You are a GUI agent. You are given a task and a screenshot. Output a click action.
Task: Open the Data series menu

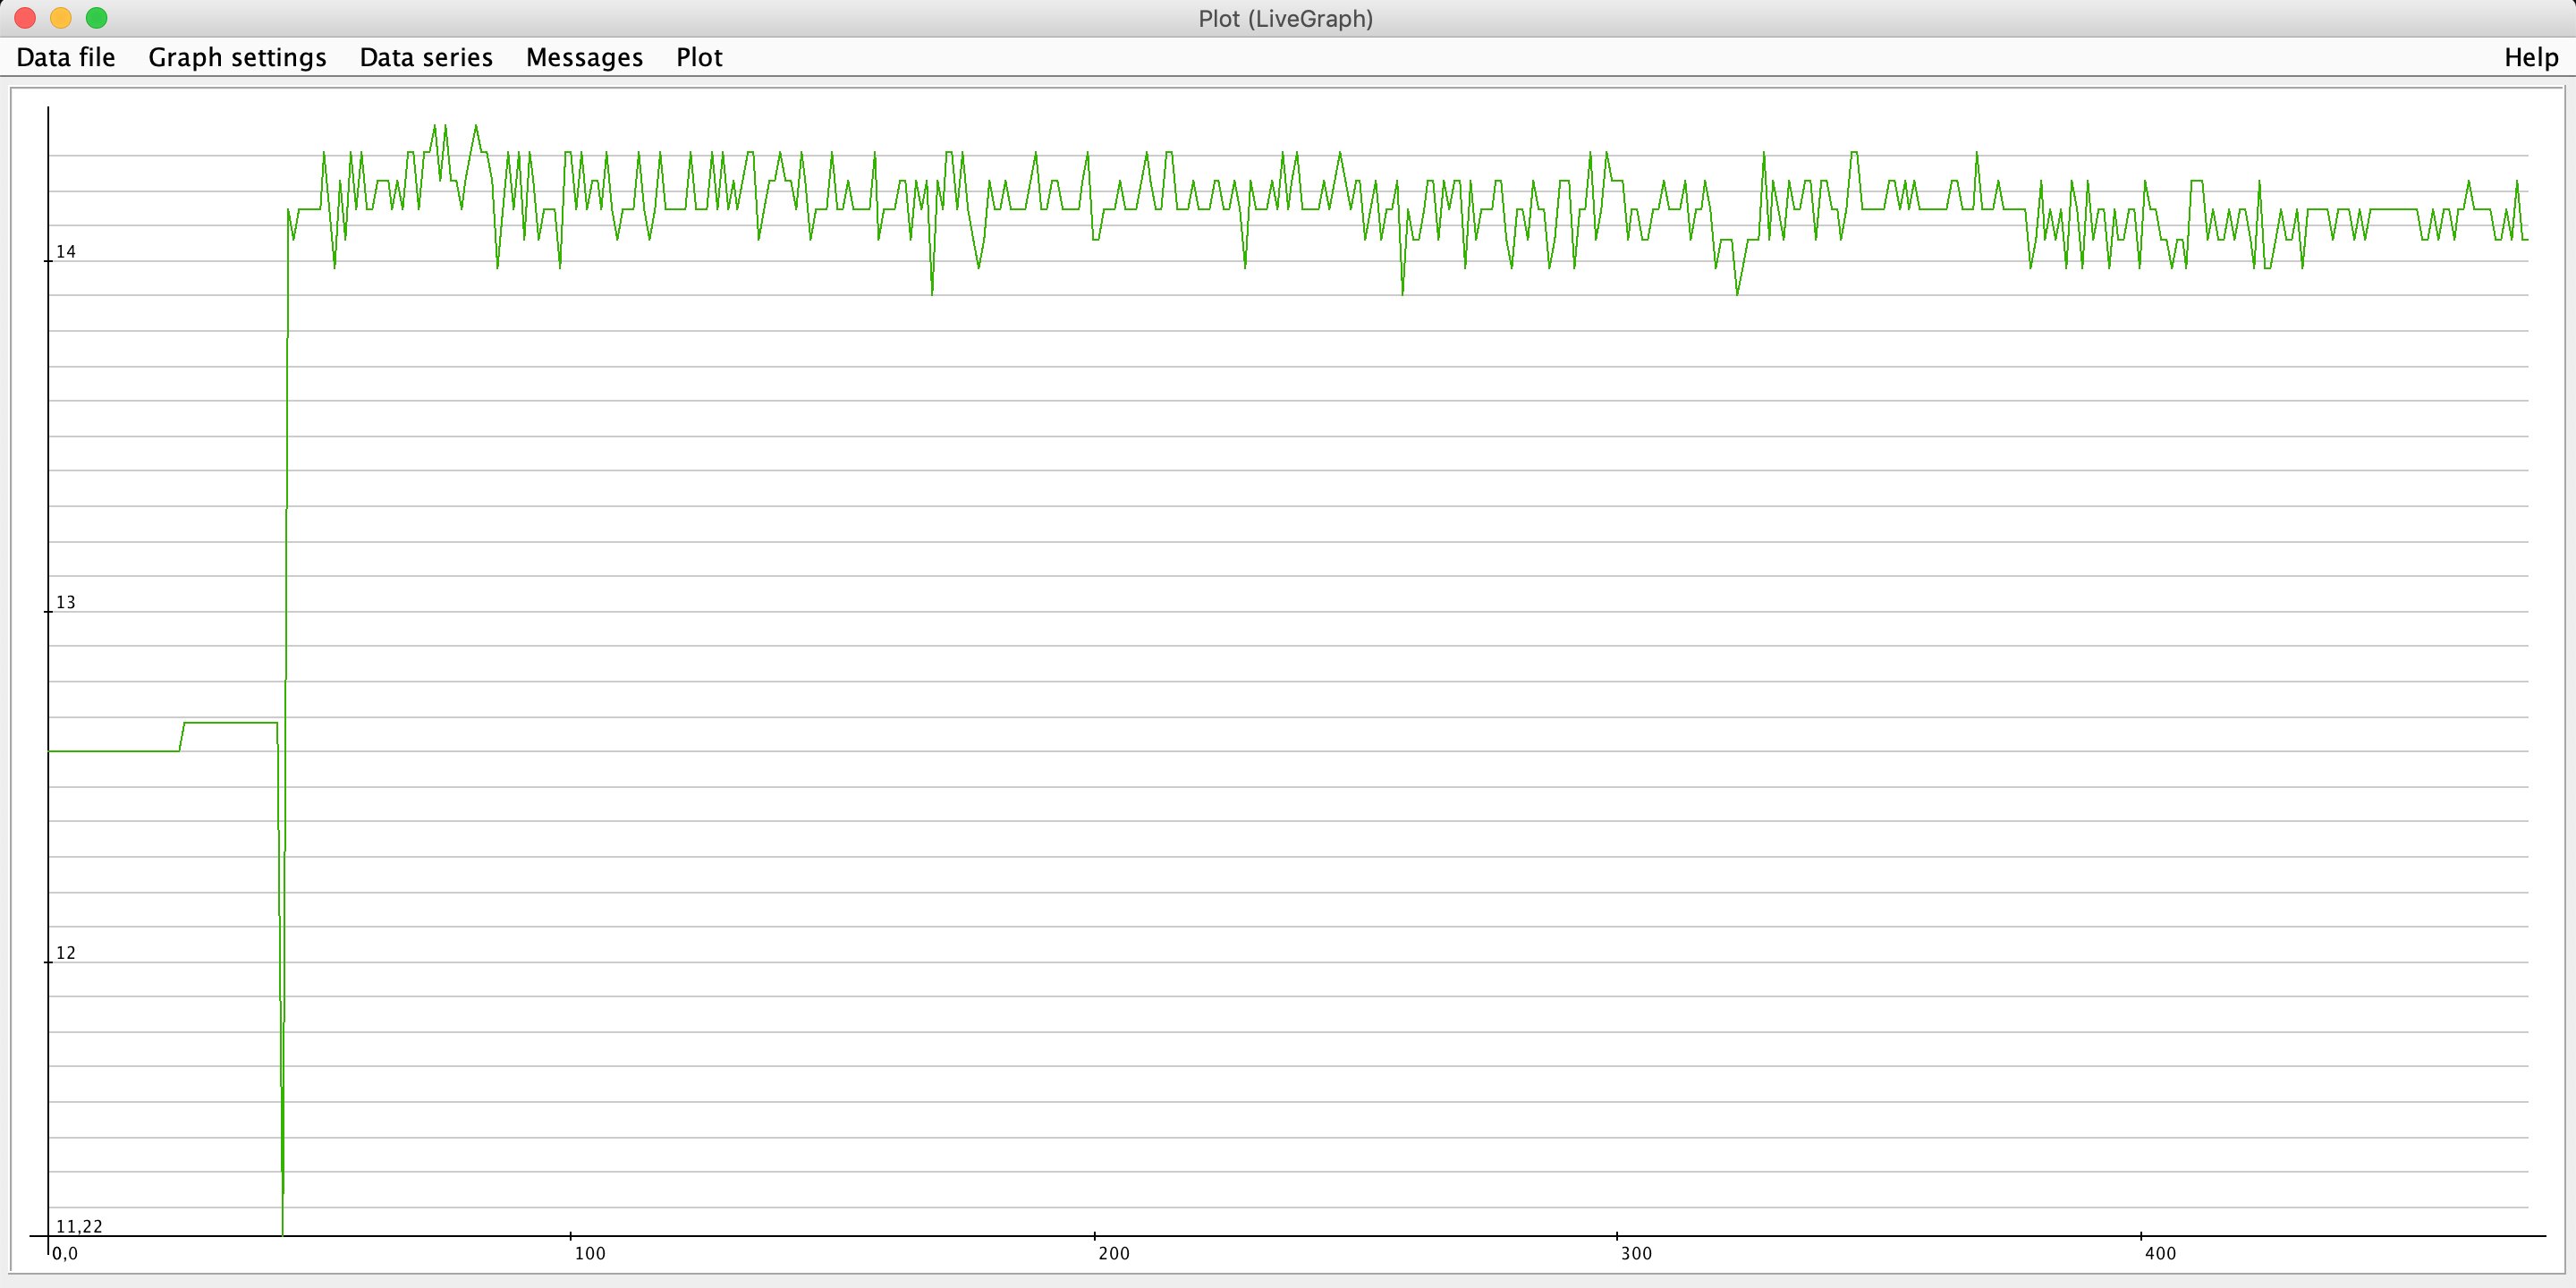pyautogui.click(x=426, y=58)
